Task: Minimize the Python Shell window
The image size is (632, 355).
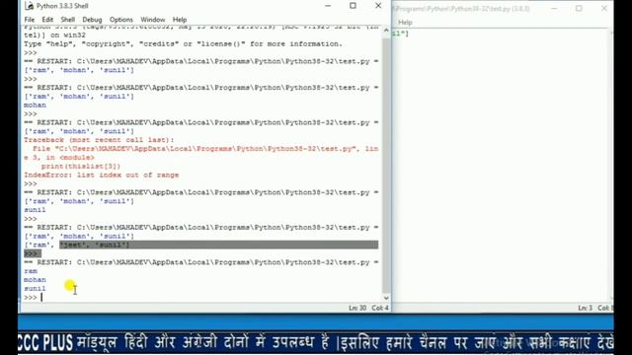Action: [328, 6]
